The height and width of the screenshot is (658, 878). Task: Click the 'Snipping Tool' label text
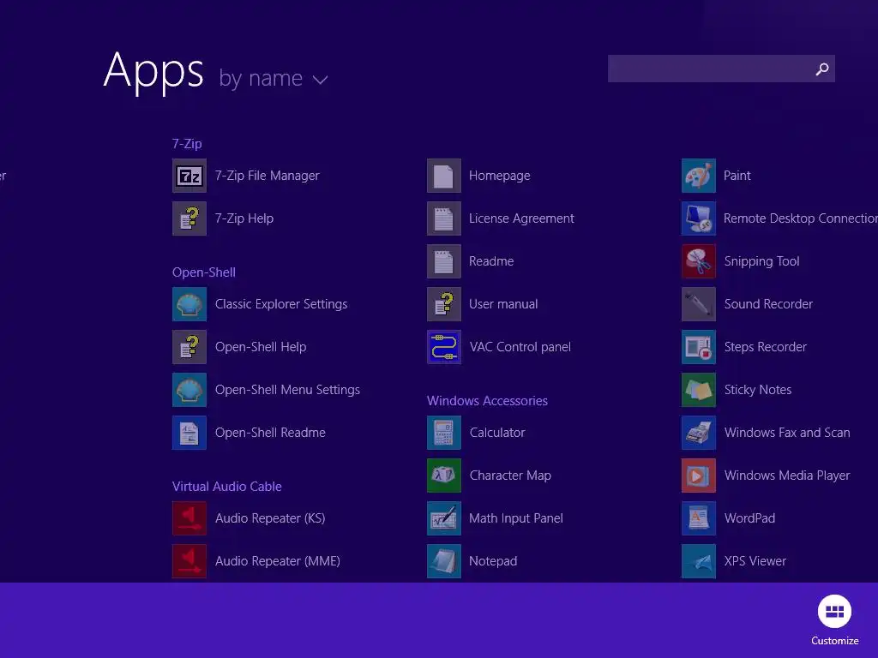[x=761, y=261]
